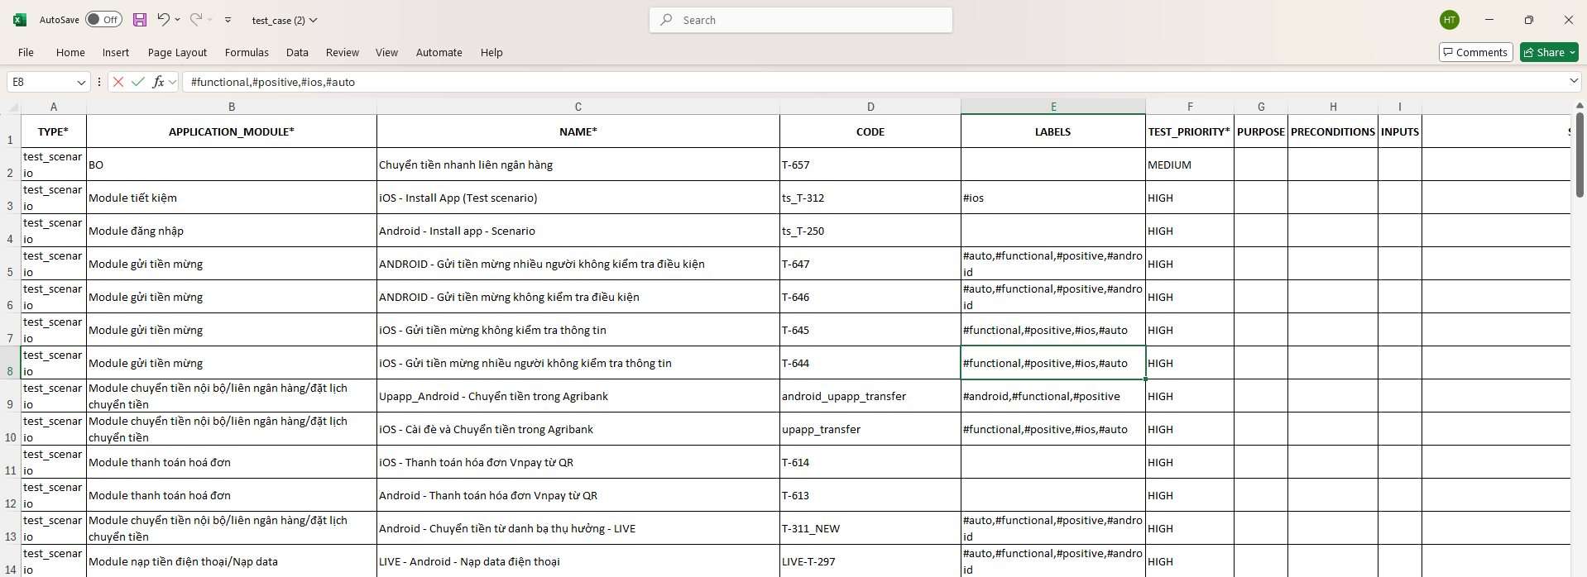Toggle the AutoSave switch on
The height and width of the screenshot is (577, 1587).
click(x=103, y=20)
